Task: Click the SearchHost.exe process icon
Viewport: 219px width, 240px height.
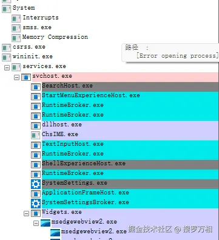Action: click(x=36, y=87)
